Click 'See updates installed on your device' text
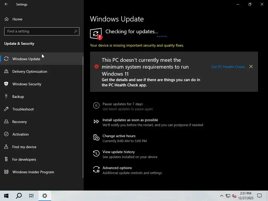This screenshot has height=201, width=268. (x=130, y=157)
